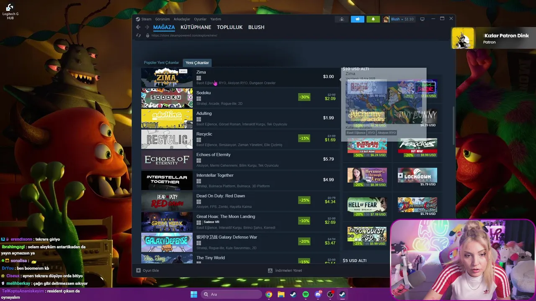Click the Basit Eğlence tag in Zima tooltip

click(x=356, y=133)
